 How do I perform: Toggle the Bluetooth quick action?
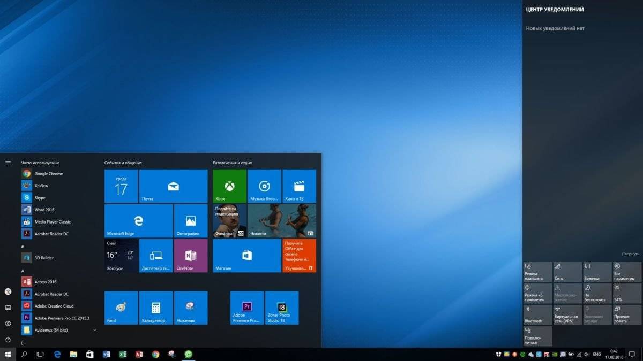click(537, 315)
